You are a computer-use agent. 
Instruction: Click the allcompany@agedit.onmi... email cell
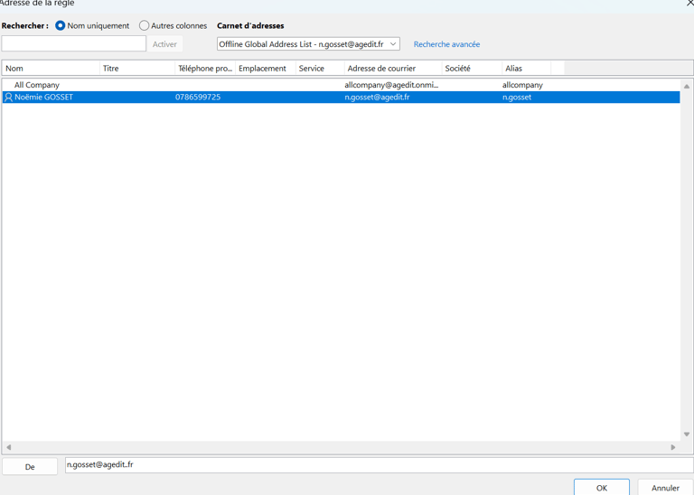[x=391, y=85]
